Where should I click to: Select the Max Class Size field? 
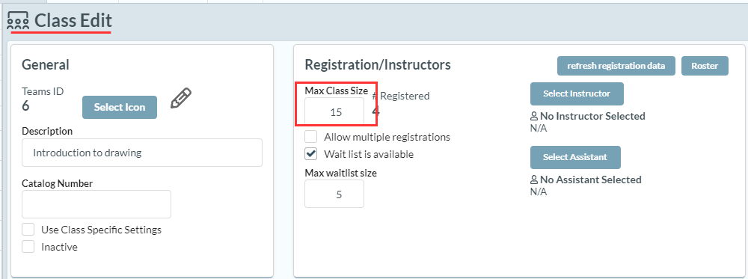coord(334,112)
